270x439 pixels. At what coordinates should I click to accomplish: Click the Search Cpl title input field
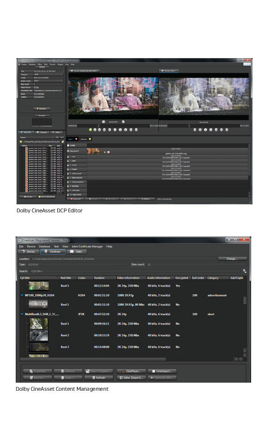[135, 271]
